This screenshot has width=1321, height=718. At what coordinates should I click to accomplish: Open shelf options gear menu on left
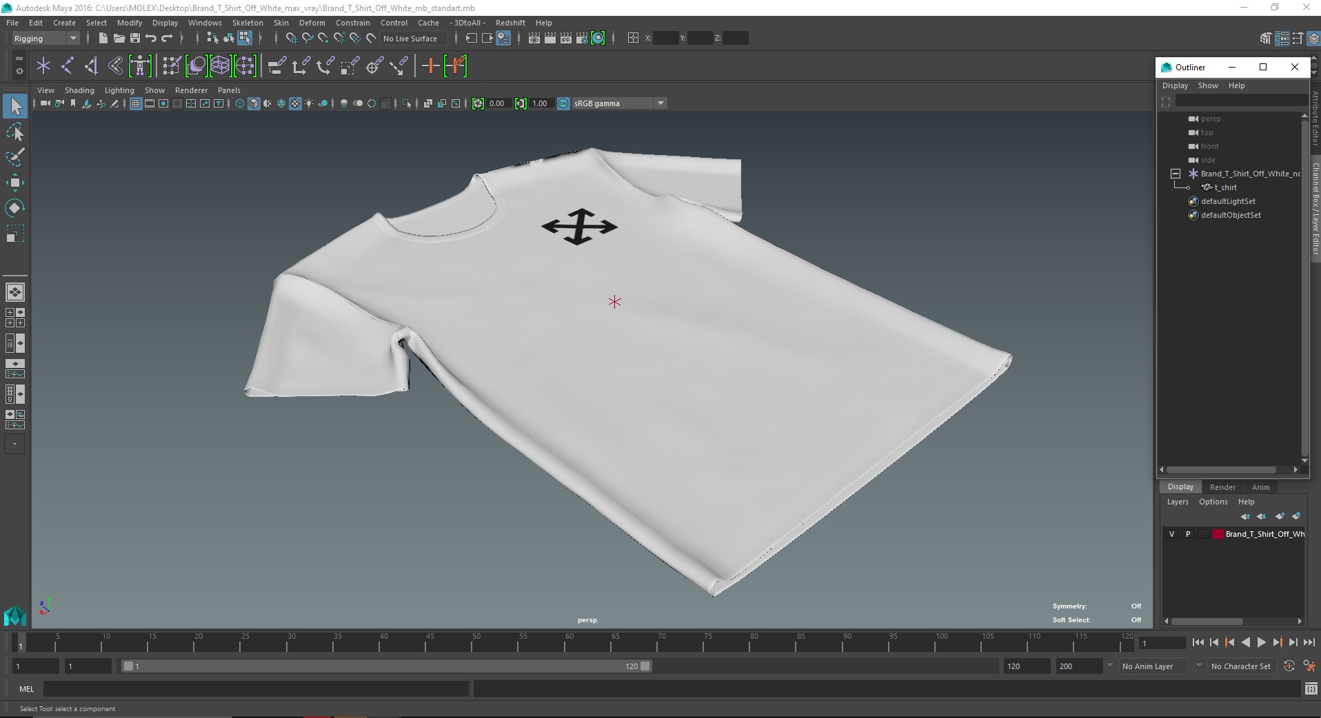pos(19,71)
